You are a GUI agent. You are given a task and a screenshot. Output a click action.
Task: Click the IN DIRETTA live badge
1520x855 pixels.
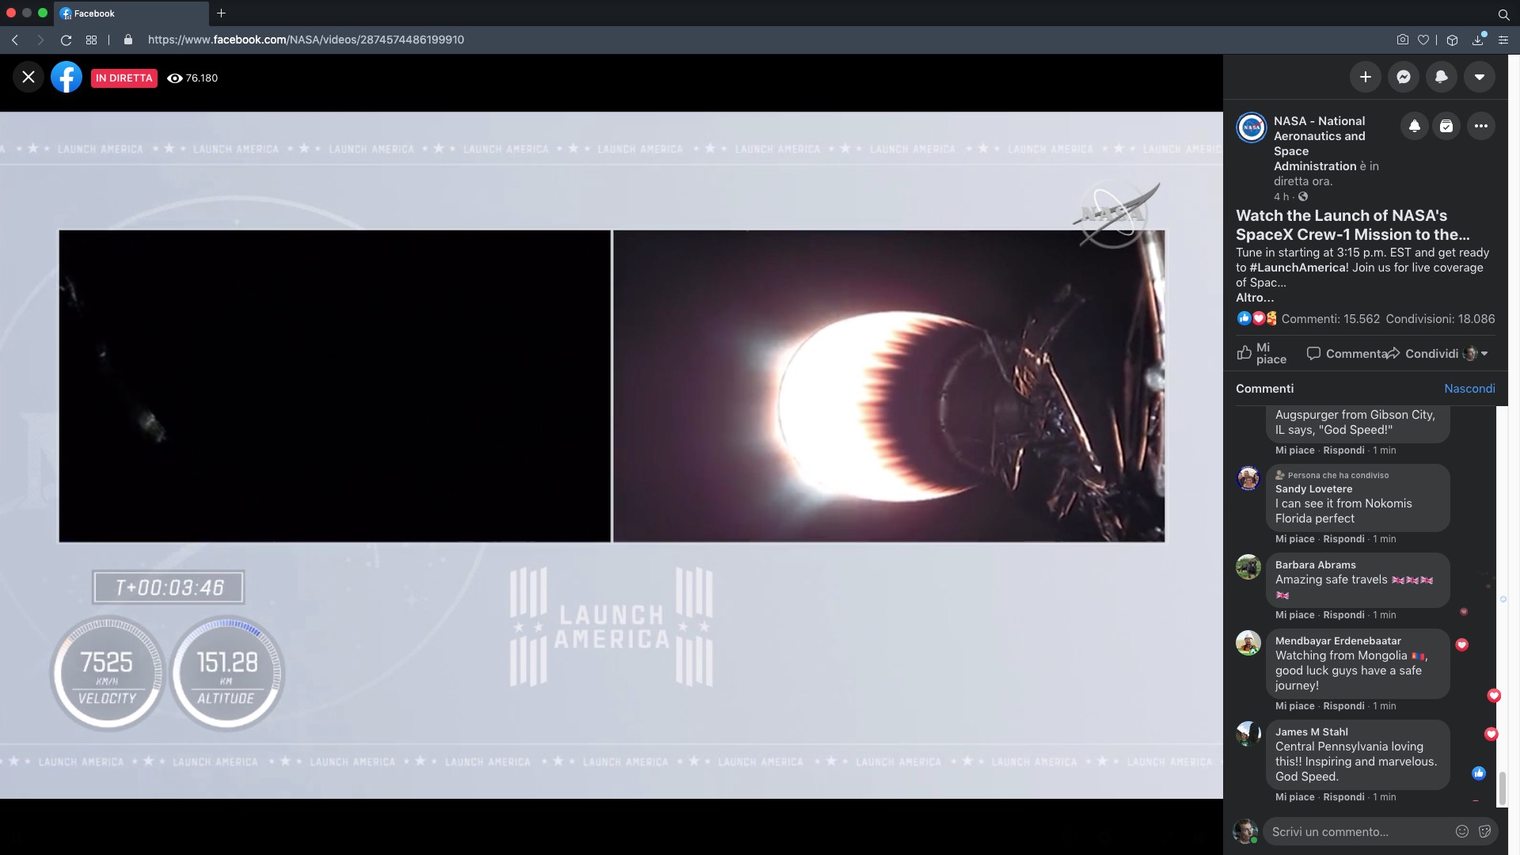point(123,78)
